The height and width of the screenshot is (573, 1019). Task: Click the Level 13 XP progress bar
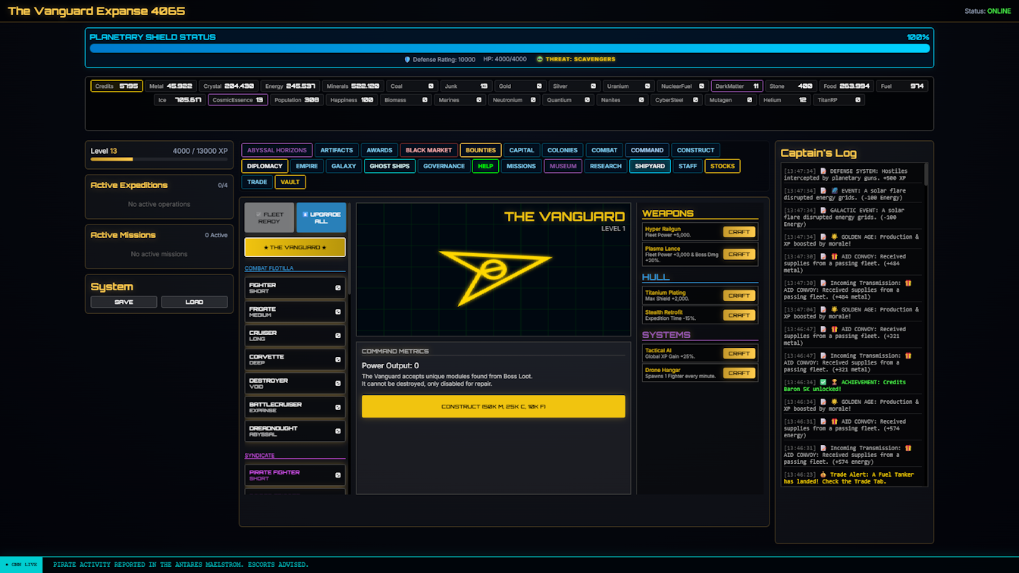pos(159,159)
